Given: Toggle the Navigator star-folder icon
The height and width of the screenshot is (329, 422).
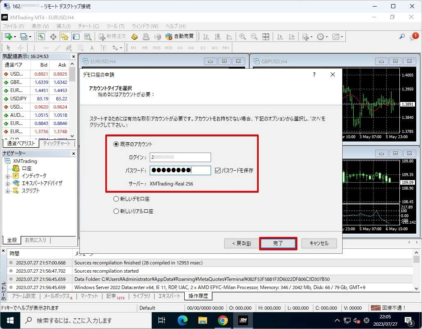Looking at the screenshot, I should coord(64,36).
